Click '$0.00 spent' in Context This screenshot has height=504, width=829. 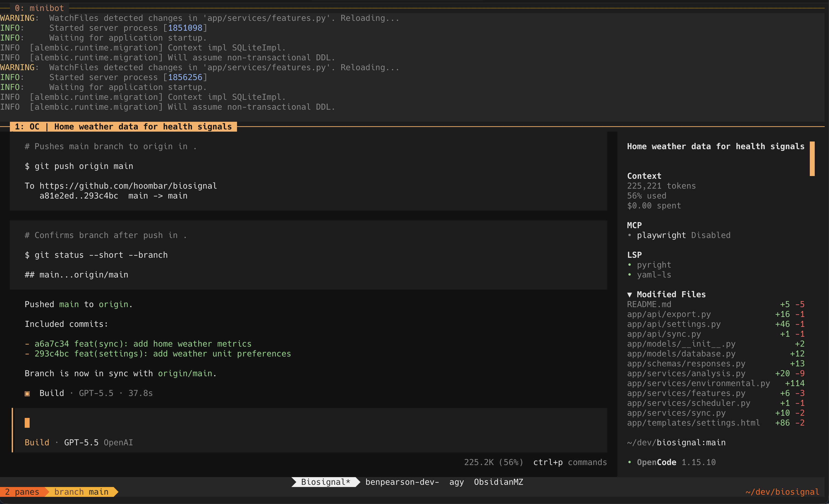click(654, 205)
